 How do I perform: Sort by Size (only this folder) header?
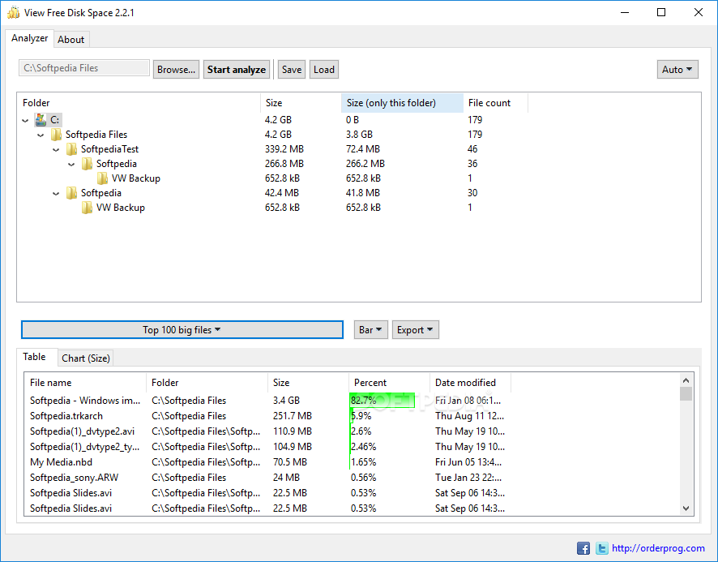pos(402,103)
